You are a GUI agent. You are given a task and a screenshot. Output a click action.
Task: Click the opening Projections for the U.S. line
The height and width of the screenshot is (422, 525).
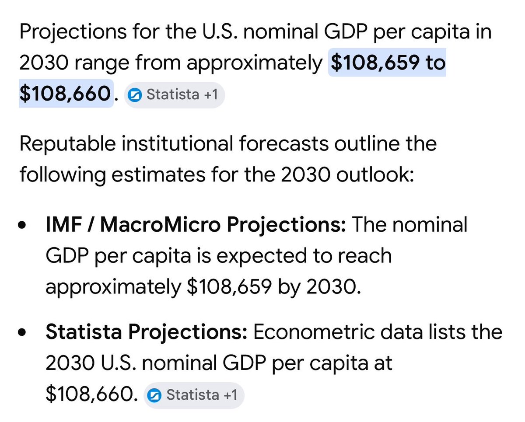255,33
